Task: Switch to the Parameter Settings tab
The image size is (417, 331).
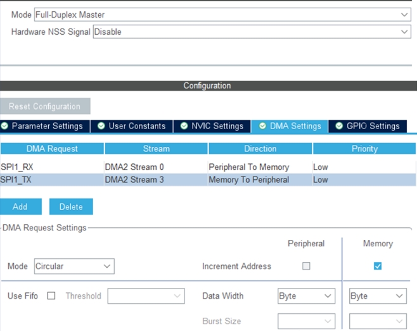Action: point(44,126)
